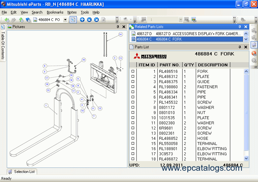Screen dimensions: 258x182
Task: Check the box for item 2 RL486312 PLATE
Action: point(133,76)
